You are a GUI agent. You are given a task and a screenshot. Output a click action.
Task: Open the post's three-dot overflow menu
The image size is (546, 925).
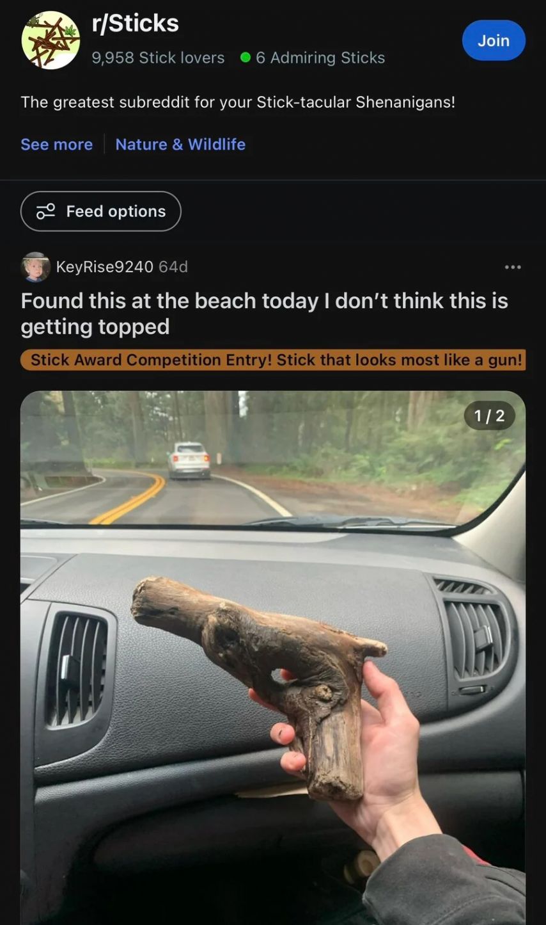[513, 267]
